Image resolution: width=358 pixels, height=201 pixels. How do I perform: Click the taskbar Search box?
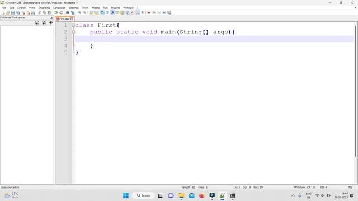(x=143, y=195)
